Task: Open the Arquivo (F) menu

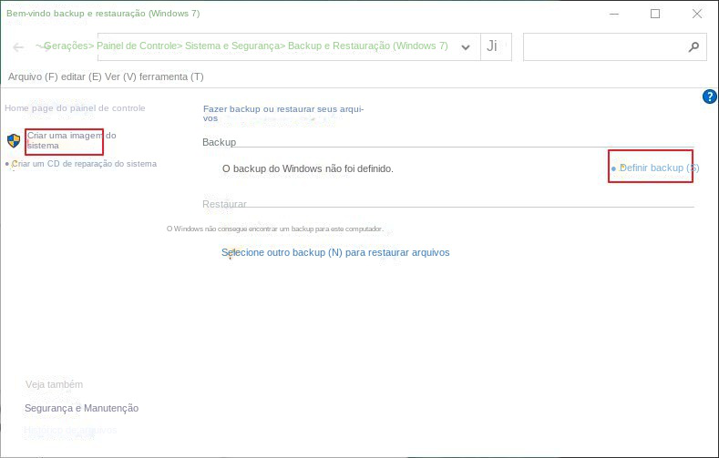Action: (33, 77)
